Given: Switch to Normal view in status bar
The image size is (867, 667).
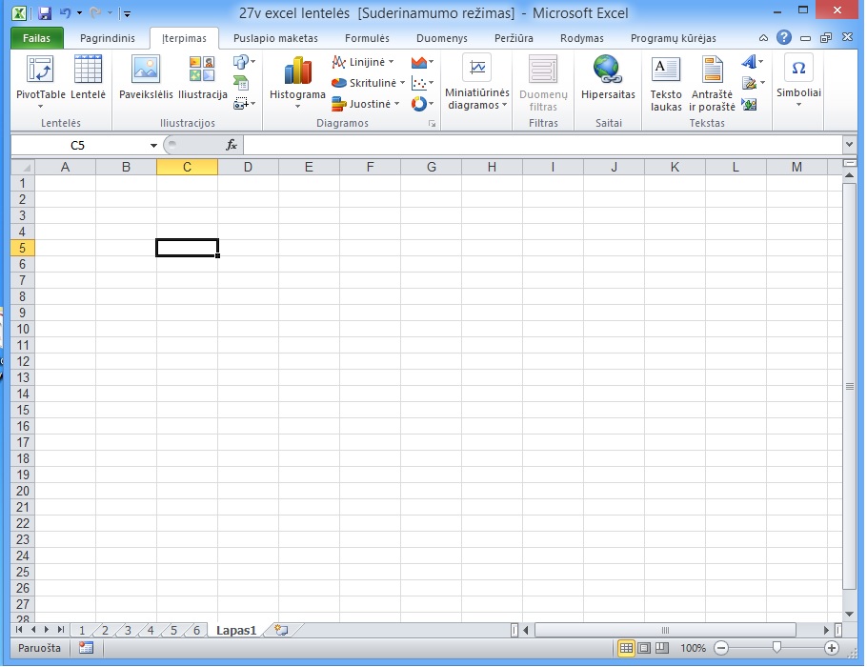Looking at the screenshot, I should tap(626, 648).
